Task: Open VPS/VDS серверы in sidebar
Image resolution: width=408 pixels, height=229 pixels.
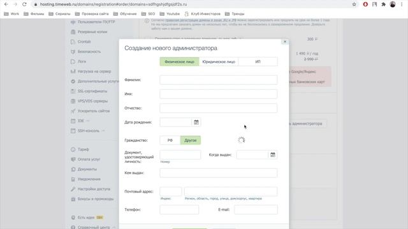Action: [x=89, y=101]
